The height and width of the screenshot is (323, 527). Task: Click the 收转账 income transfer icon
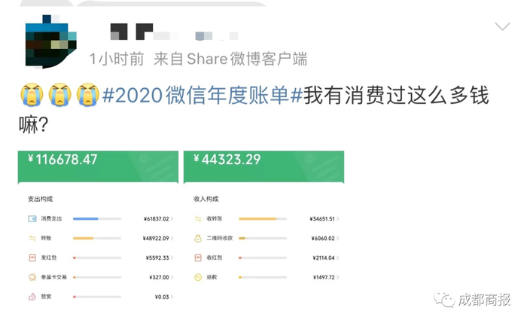198,219
